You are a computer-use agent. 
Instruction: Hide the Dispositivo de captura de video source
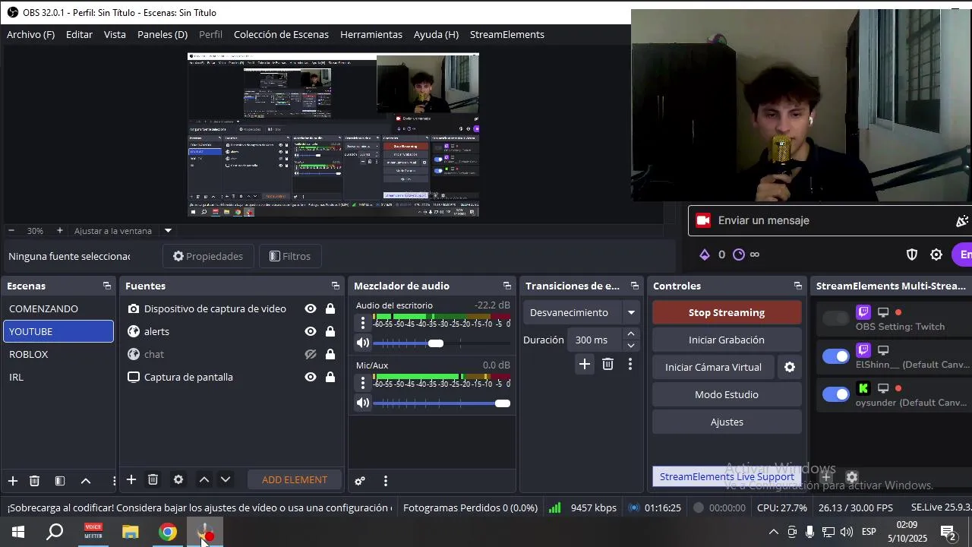[311, 308]
